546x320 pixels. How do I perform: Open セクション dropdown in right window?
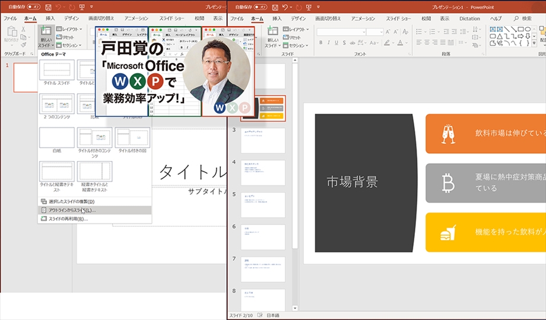pyautogui.click(x=296, y=45)
